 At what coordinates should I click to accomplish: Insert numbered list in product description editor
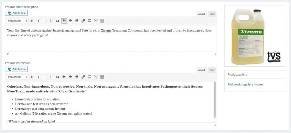coord(51,77)
